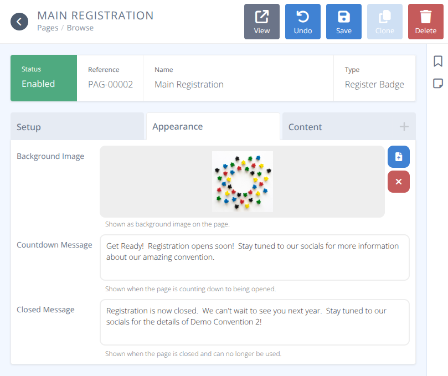Remove the current background image
Viewport: 448px width, 376px height.
(x=398, y=182)
